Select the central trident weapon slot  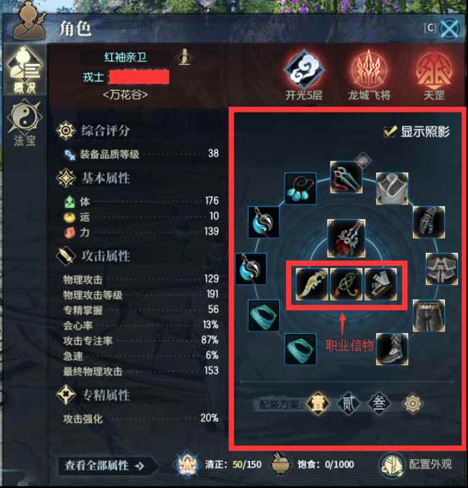tap(346, 239)
